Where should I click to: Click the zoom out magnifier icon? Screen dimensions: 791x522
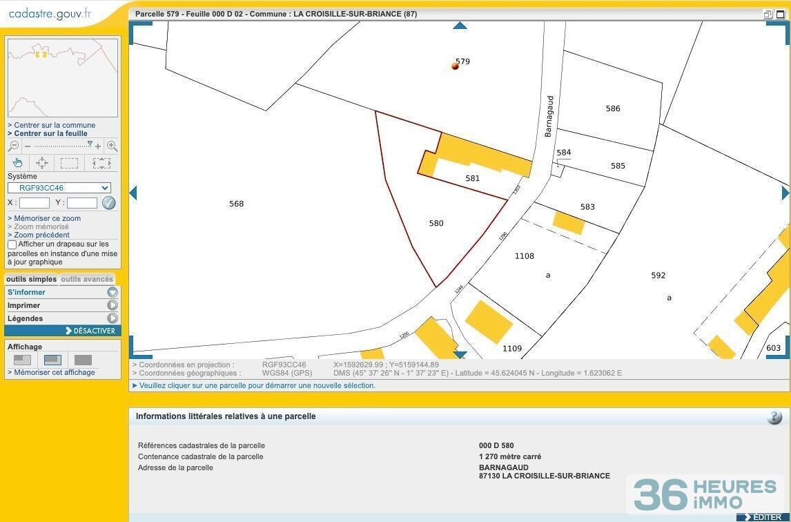pyautogui.click(x=13, y=146)
